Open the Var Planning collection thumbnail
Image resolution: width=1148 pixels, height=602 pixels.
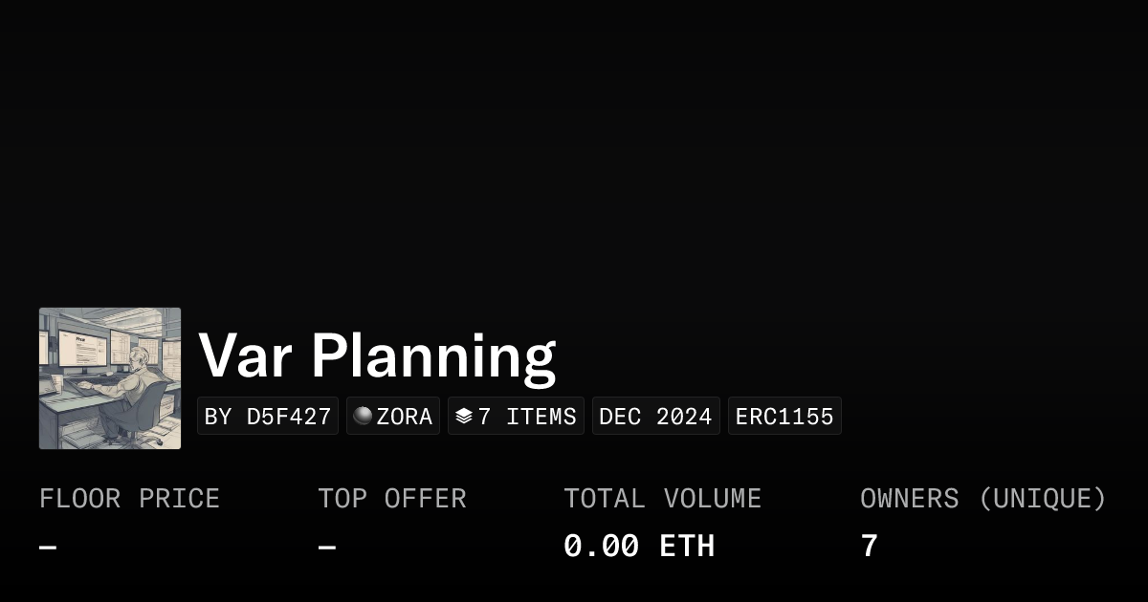tap(110, 378)
